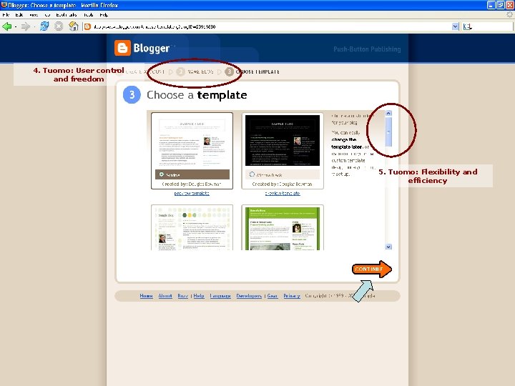Click the Choose a template heading
Screen dimensions: 515x386
click(197, 95)
